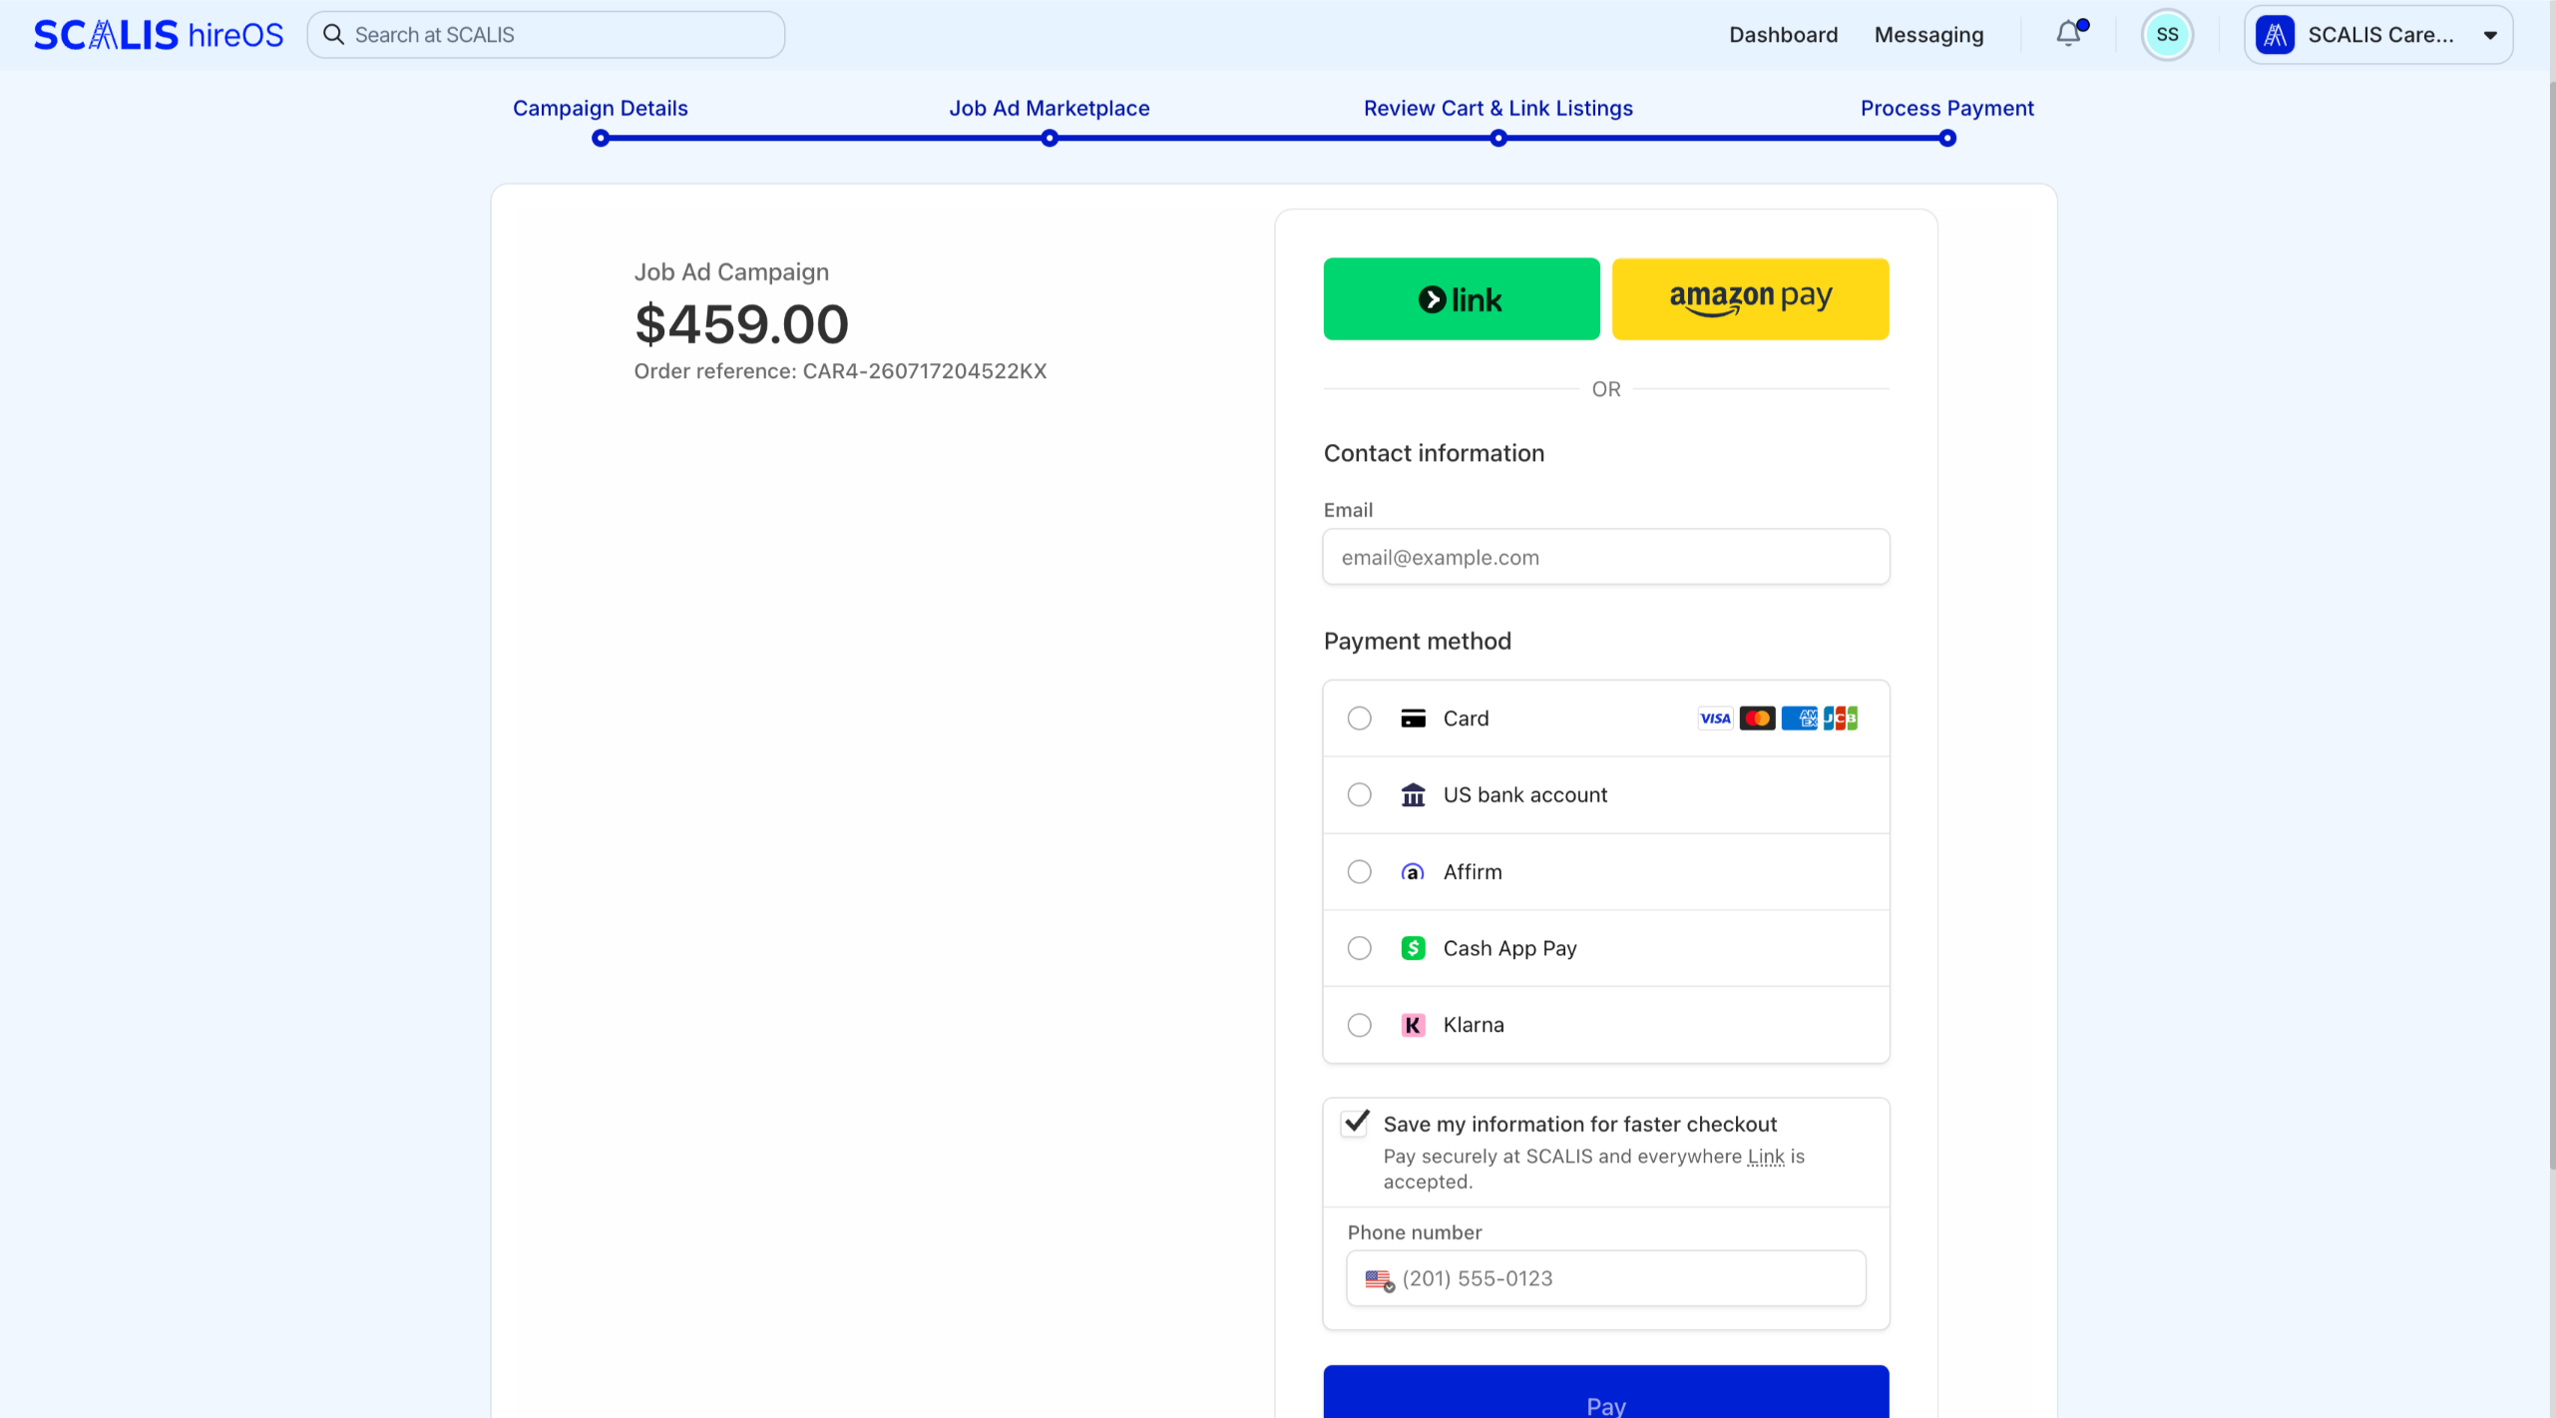Open the SS user avatar

click(2167, 35)
